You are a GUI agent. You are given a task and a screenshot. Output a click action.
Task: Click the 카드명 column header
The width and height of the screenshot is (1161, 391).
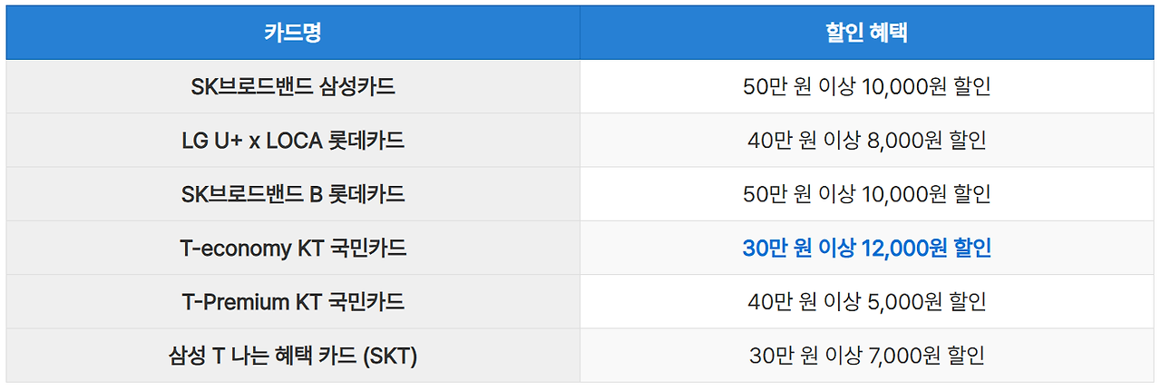(292, 34)
